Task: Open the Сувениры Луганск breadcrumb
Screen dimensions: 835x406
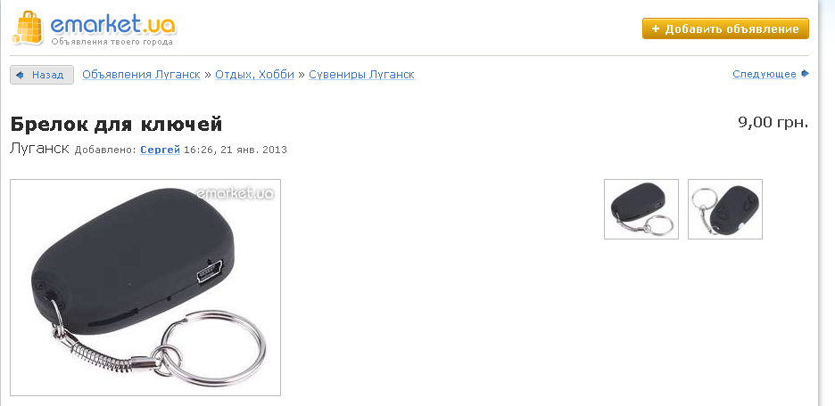Action: tap(361, 75)
